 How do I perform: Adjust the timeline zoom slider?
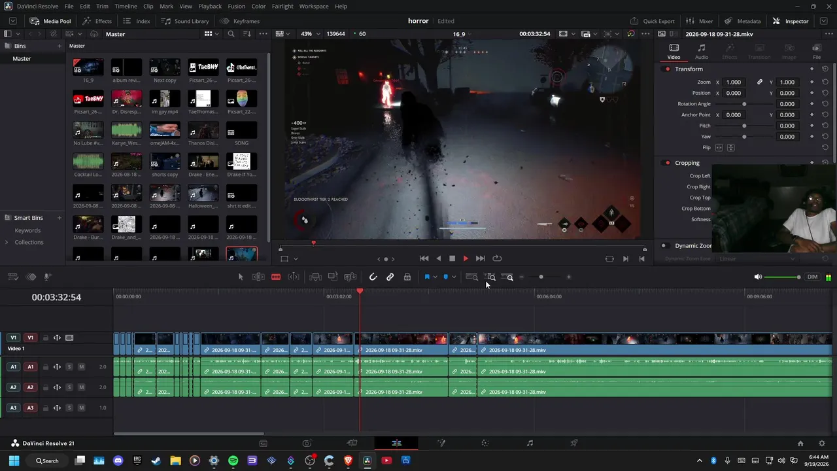[541, 277]
